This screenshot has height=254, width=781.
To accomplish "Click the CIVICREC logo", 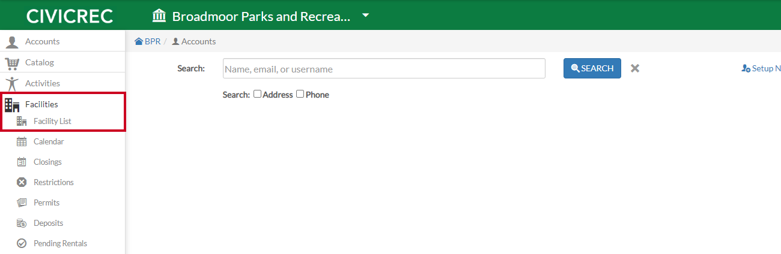I will point(70,16).
